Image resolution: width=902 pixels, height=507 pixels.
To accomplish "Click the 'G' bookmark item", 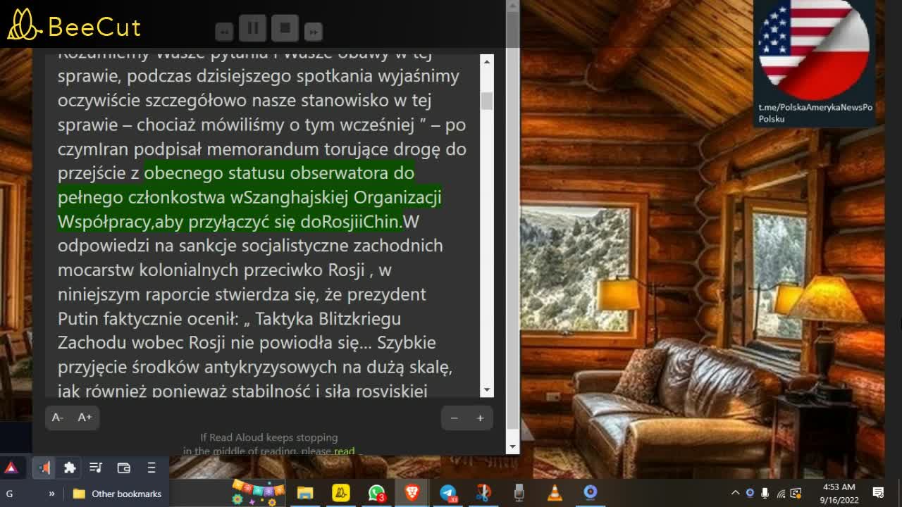I will pos(10,494).
